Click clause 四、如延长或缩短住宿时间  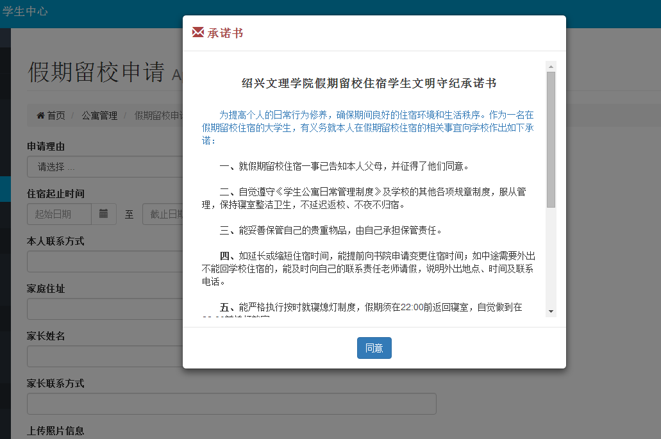coord(369,269)
